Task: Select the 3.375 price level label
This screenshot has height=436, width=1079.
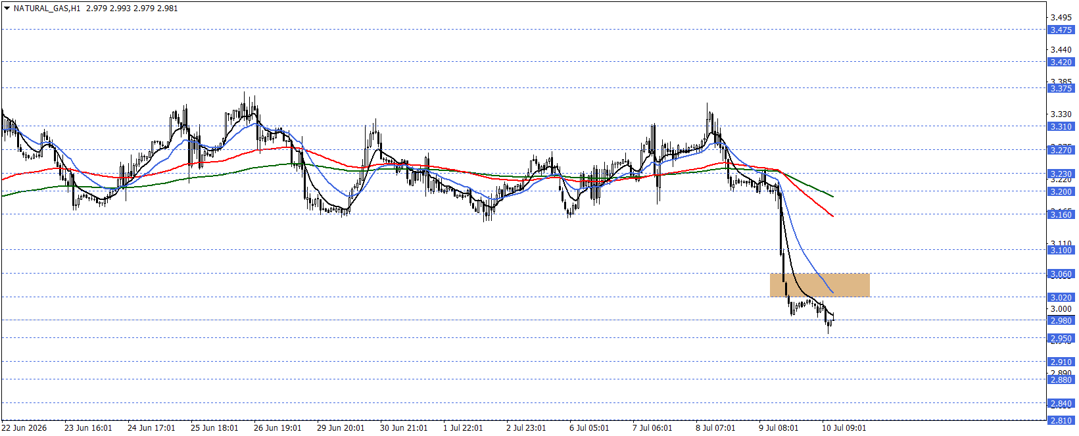Action: coord(1061,88)
